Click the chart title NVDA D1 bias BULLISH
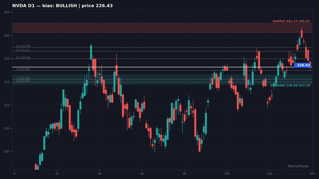 62,6
